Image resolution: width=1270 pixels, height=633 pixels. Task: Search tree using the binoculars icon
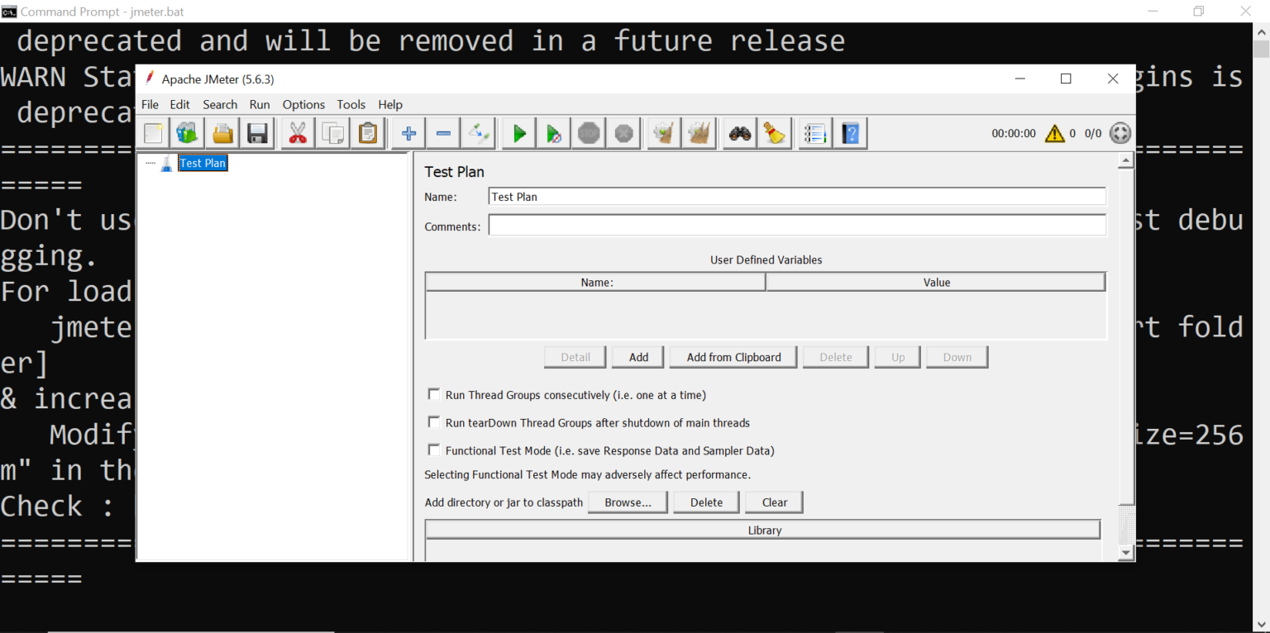pyautogui.click(x=739, y=132)
